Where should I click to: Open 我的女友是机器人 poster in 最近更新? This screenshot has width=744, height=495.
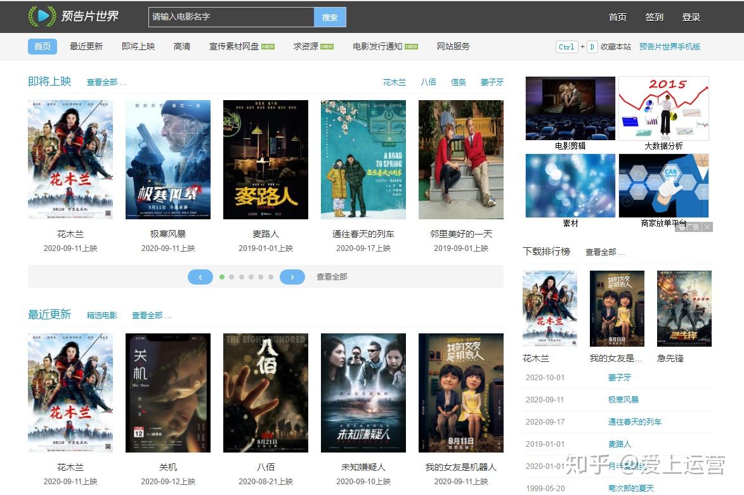461,392
